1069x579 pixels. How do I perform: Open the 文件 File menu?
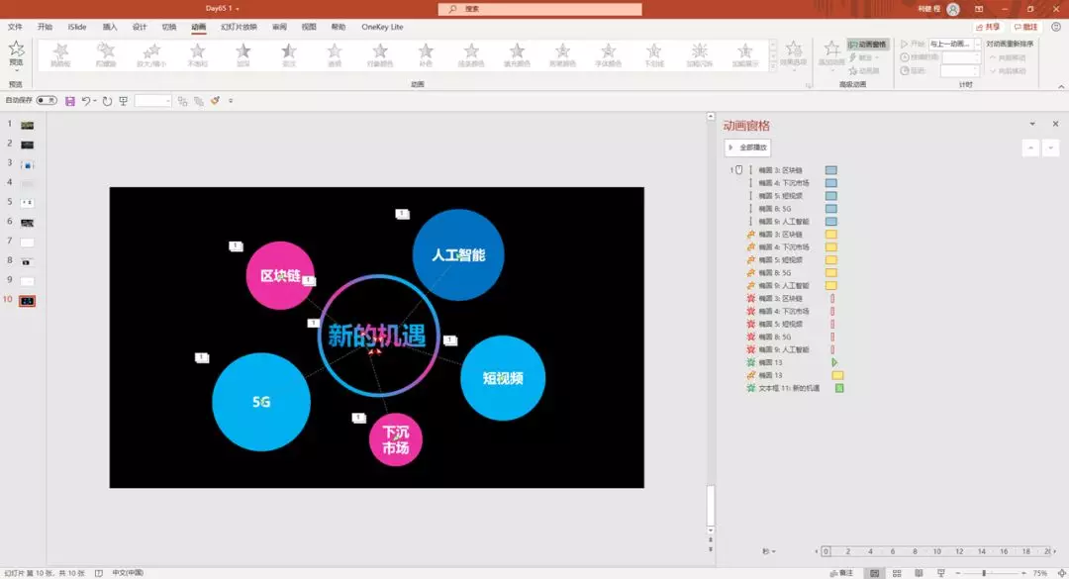tap(15, 27)
